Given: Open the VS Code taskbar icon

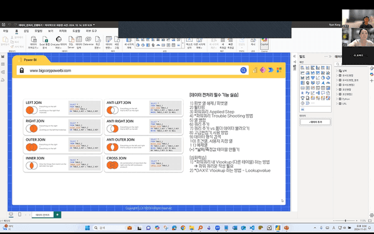Looking at the screenshot, I should click(252, 228).
